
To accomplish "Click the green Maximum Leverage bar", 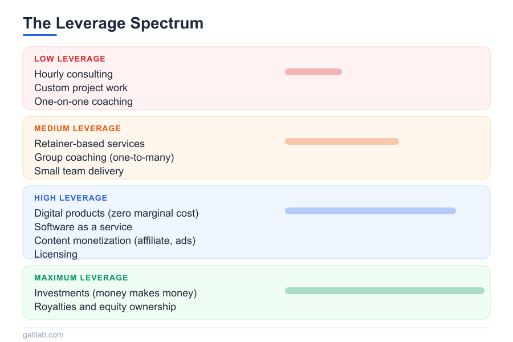I will [x=385, y=291].
